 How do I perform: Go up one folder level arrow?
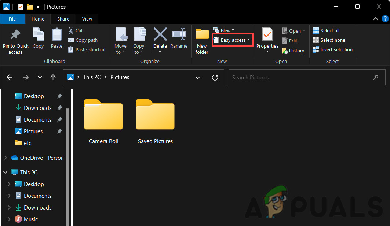53,77
